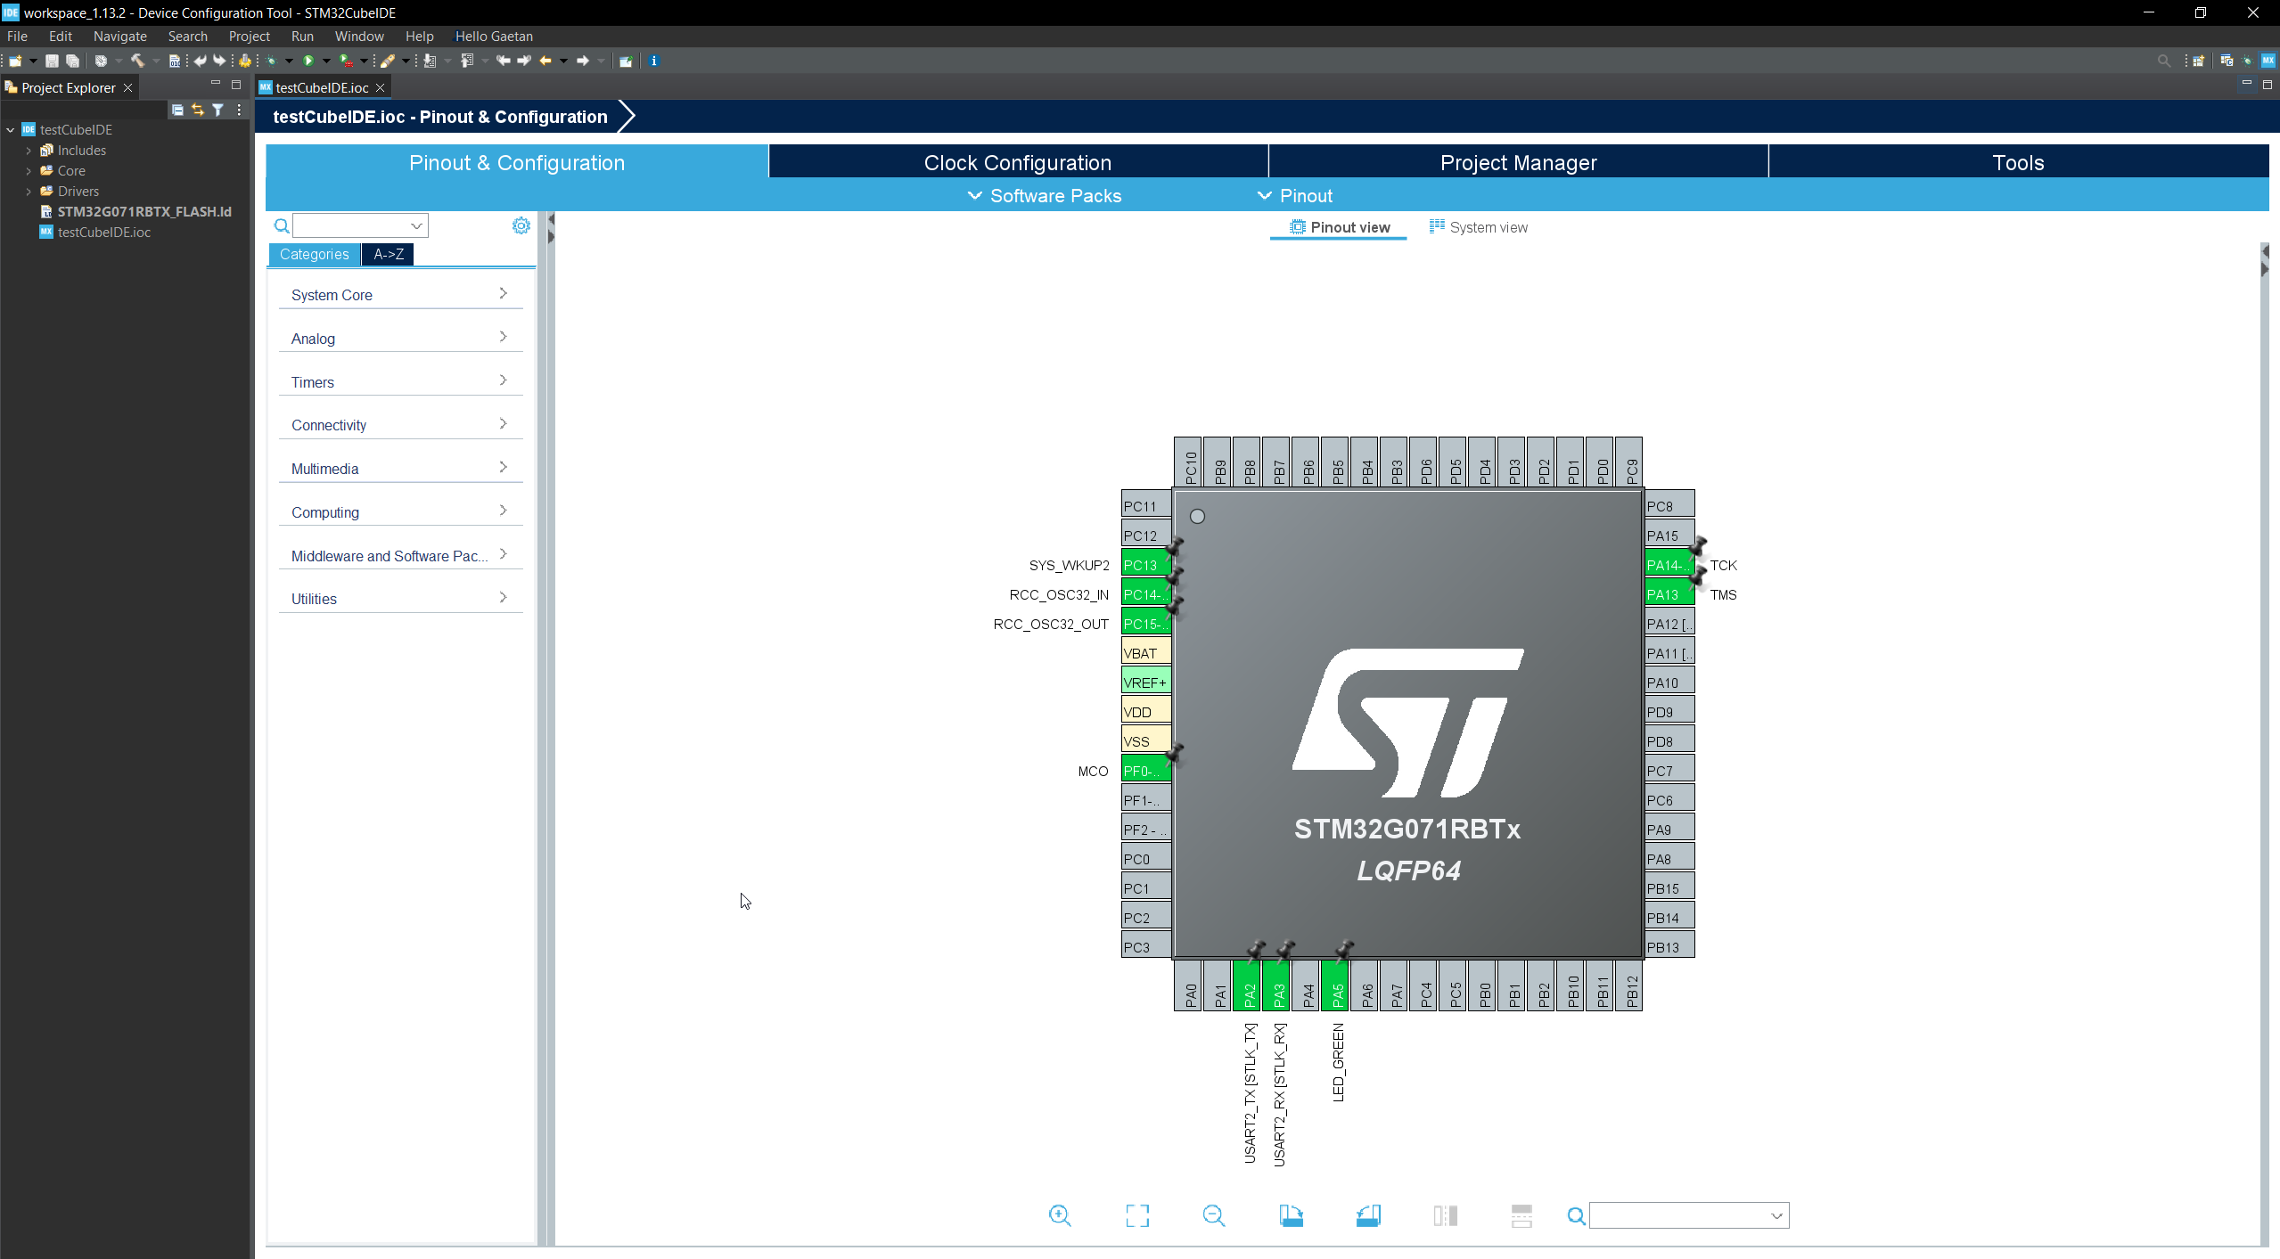Run the application with the green play icon
Viewport: 2280px width, 1259px height.
(309, 61)
